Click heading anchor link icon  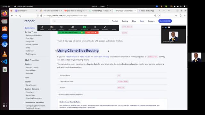pos(56,51)
